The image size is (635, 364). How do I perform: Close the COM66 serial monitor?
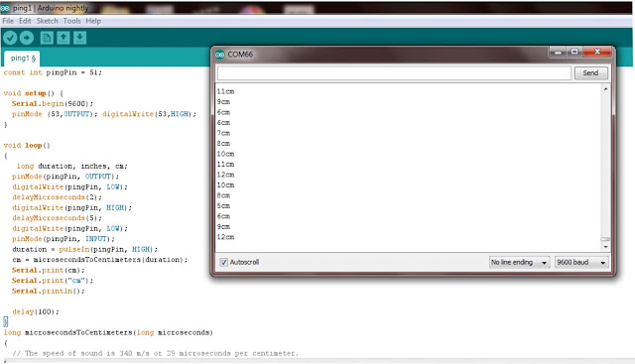tap(597, 52)
